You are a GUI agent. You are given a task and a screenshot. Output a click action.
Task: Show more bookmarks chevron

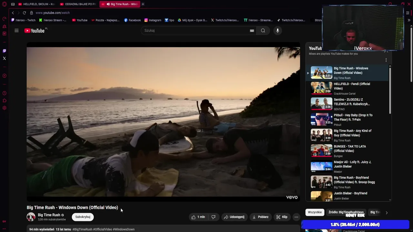tap(409, 20)
